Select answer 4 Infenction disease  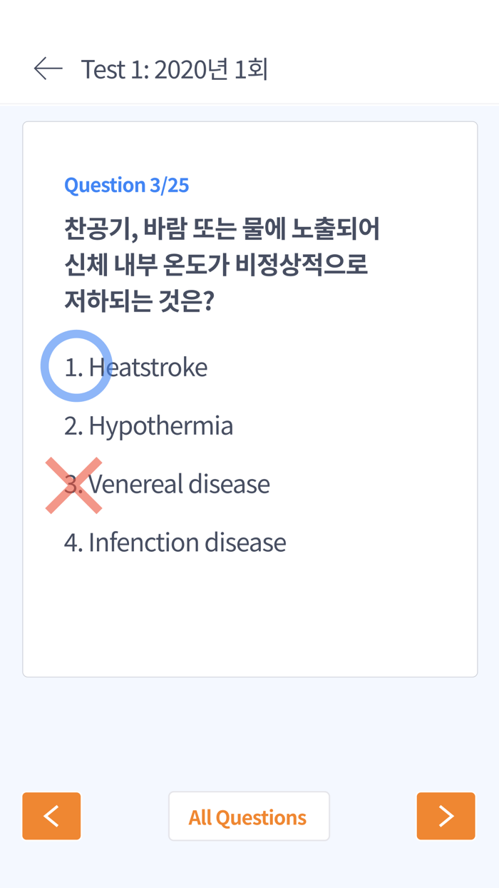point(175,543)
